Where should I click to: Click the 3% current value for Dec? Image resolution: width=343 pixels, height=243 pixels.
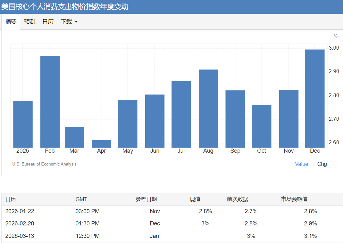tap(205, 223)
